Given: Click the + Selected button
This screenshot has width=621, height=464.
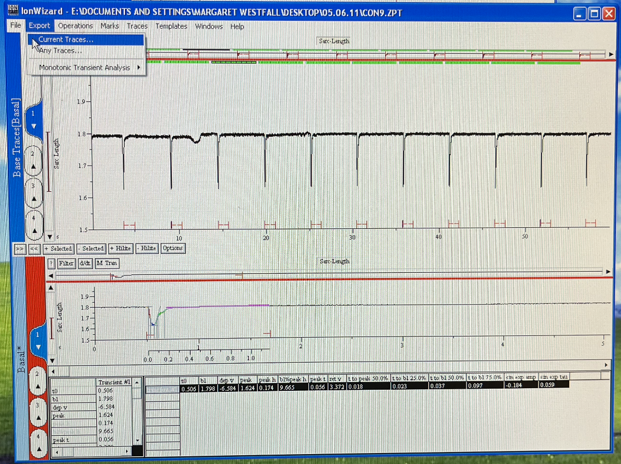Looking at the screenshot, I should click(x=58, y=249).
